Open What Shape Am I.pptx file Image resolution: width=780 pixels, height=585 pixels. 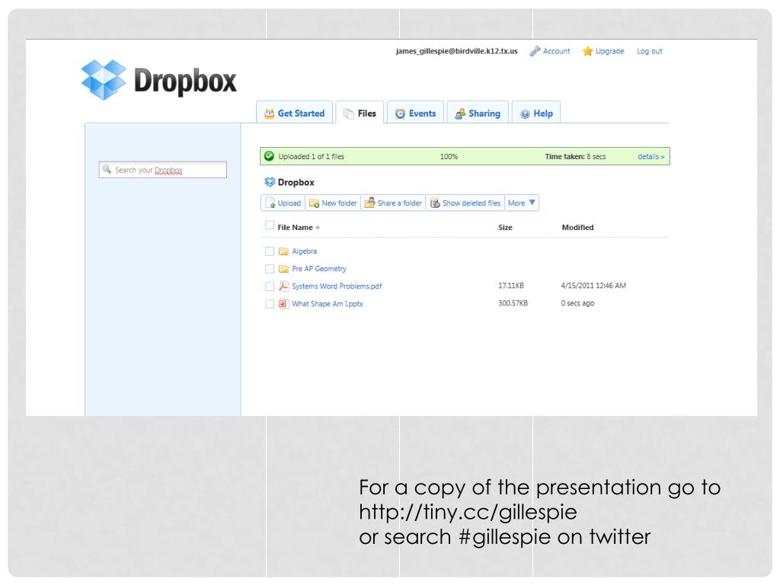[328, 303]
